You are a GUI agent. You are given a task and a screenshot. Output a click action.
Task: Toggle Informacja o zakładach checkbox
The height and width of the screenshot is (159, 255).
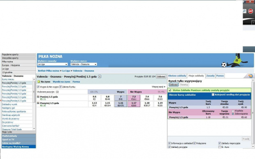pos(169,143)
